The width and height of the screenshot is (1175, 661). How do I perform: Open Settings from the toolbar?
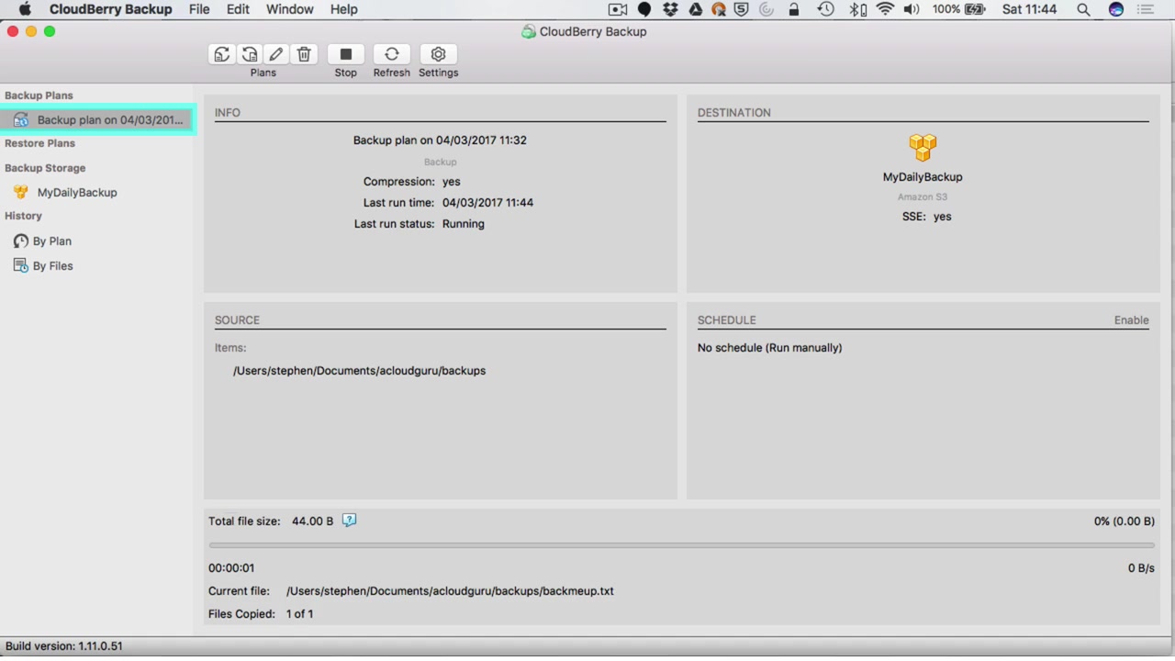tap(438, 54)
